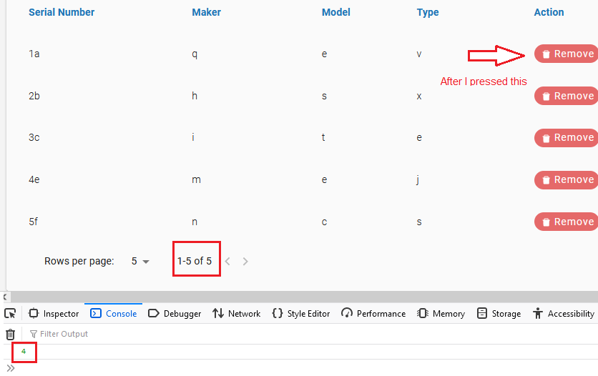The height and width of the screenshot is (376, 598).
Task: Go to the next table page
Action: (x=245, y=262)
